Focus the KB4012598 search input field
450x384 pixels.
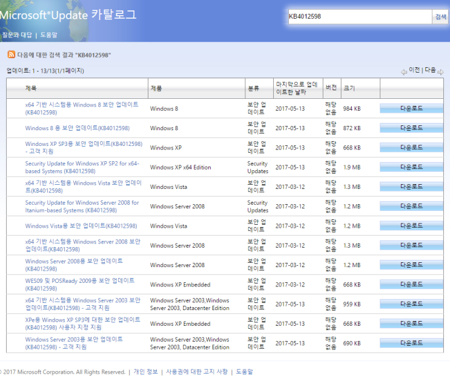pos(360,16)
